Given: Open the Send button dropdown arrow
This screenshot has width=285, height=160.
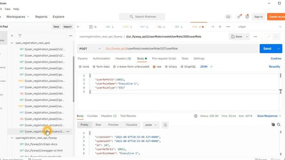Looking at the screenshot, I should [x=279, y=48].
